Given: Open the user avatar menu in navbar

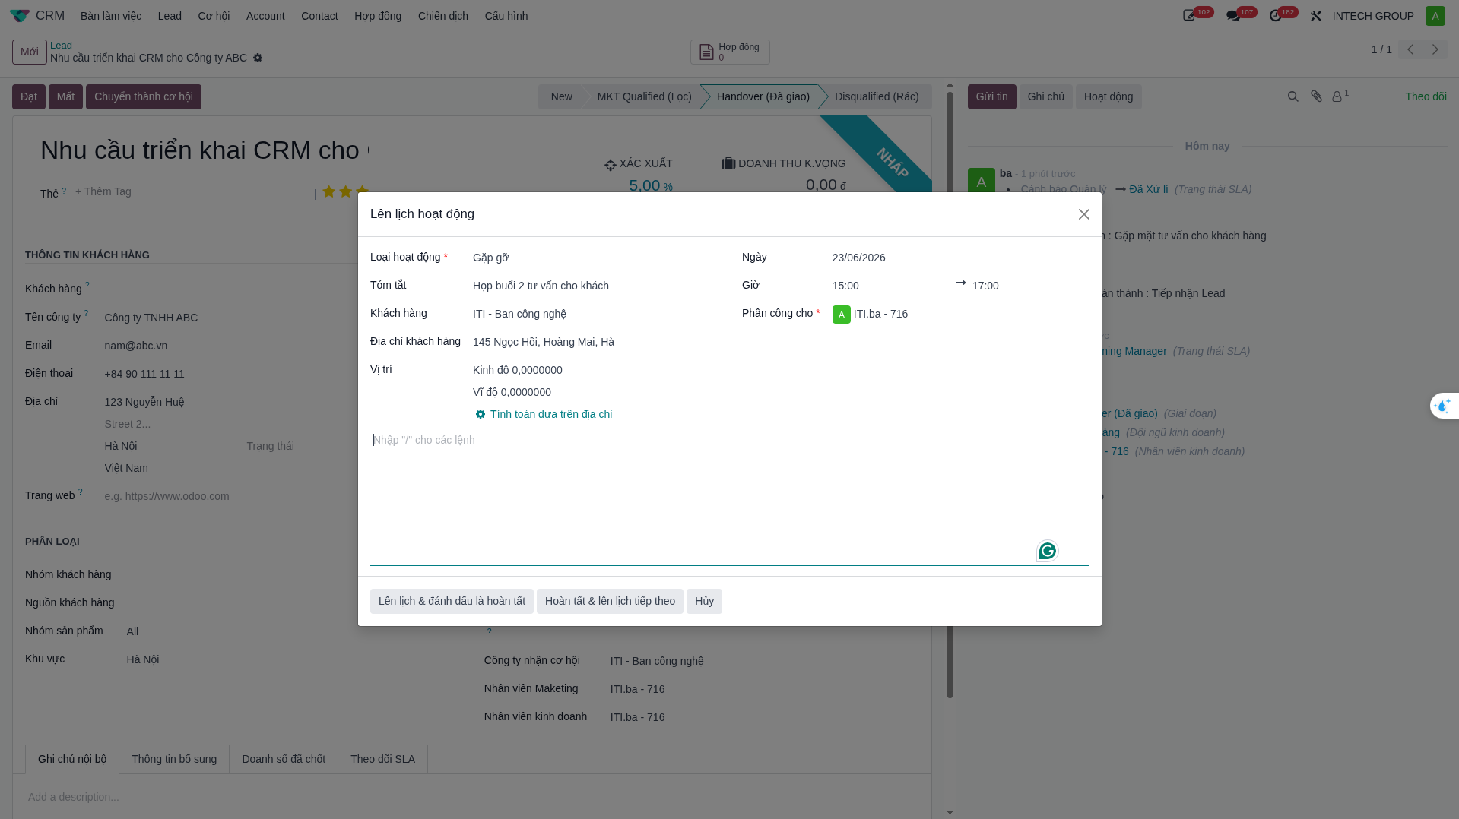Looking at the screenshot, I should click(x=1435, y=16).
